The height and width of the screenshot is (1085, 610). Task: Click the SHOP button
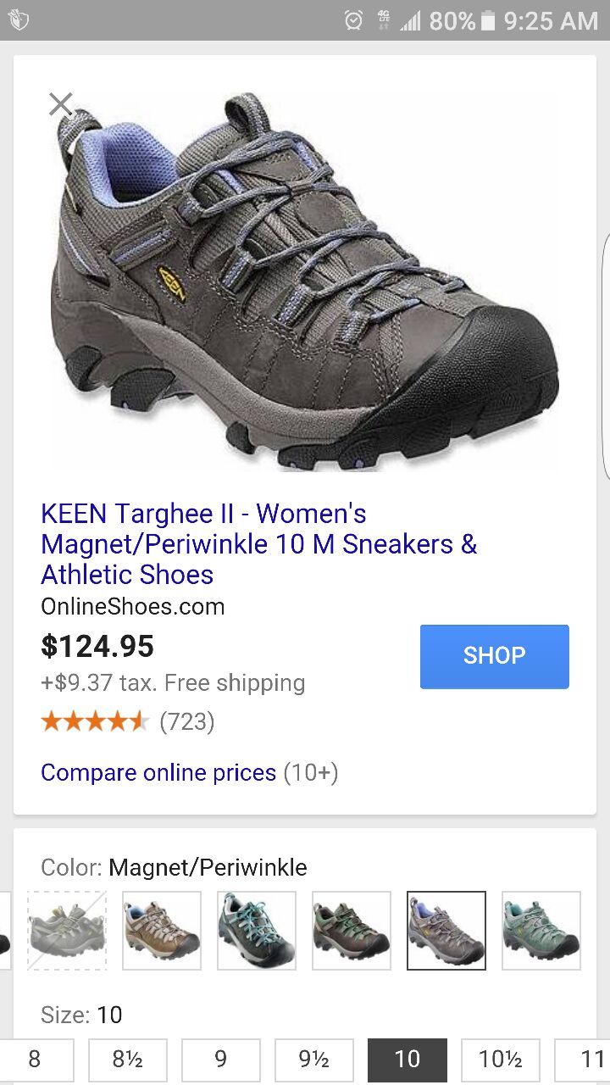click(x=495, y=656)
